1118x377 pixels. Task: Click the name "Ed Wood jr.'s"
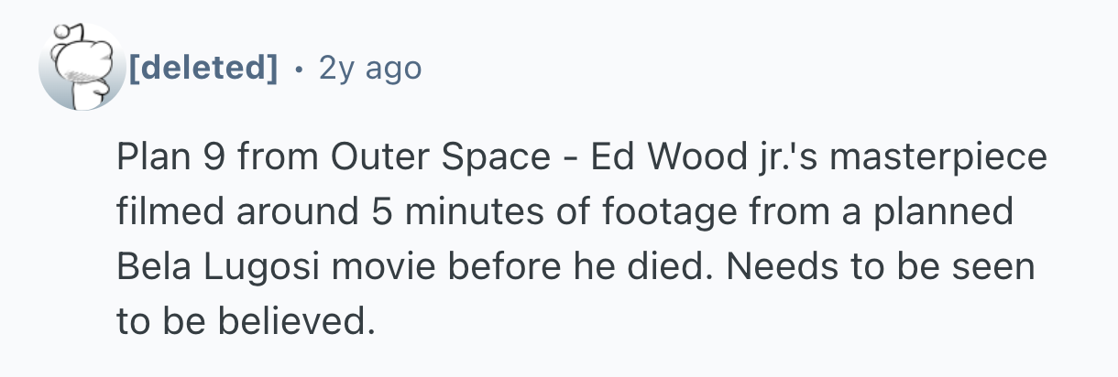tap(704, 158)
